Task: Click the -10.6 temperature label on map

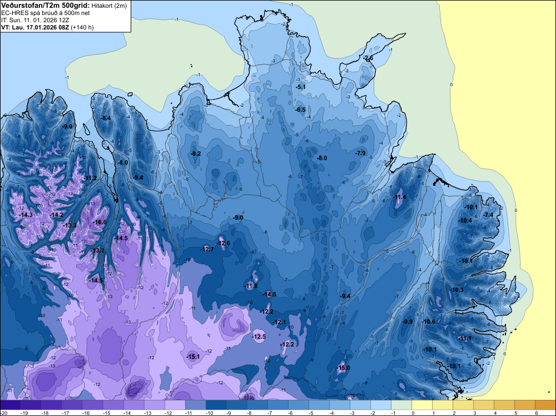Action: coord(429,322)
